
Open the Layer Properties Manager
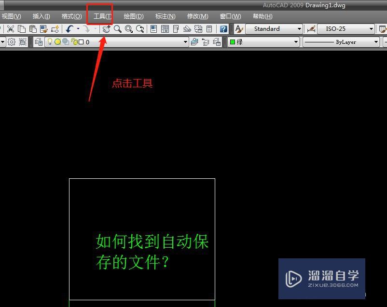tap(38, 41)
